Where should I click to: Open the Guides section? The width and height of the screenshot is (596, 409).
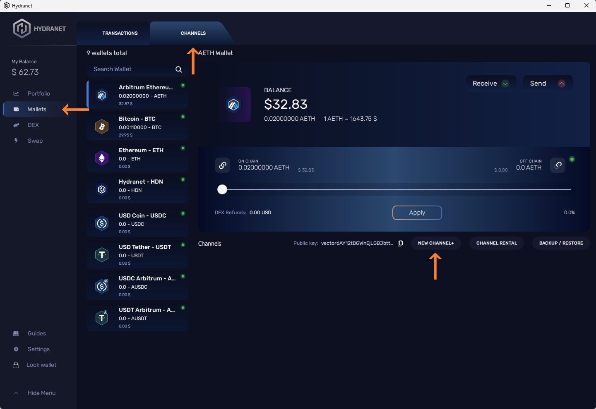pyautogui.click(x=37, y=333)
